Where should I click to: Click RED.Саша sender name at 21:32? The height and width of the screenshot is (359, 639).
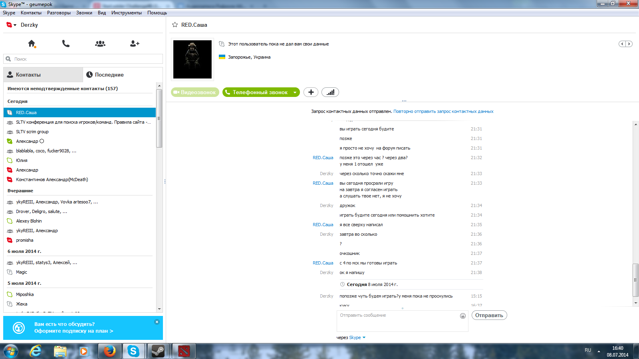pos(323,158)
